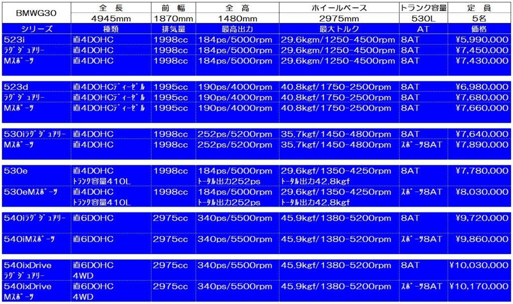Click 252ps/5200rpm in the 530iラグジュアリー row
Viewport: 513px width, 304px height.
coord(235,134)
